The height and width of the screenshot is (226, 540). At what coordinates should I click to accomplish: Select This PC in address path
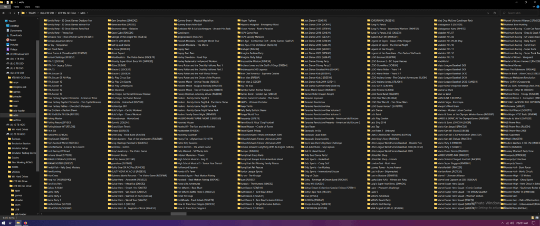32,13
